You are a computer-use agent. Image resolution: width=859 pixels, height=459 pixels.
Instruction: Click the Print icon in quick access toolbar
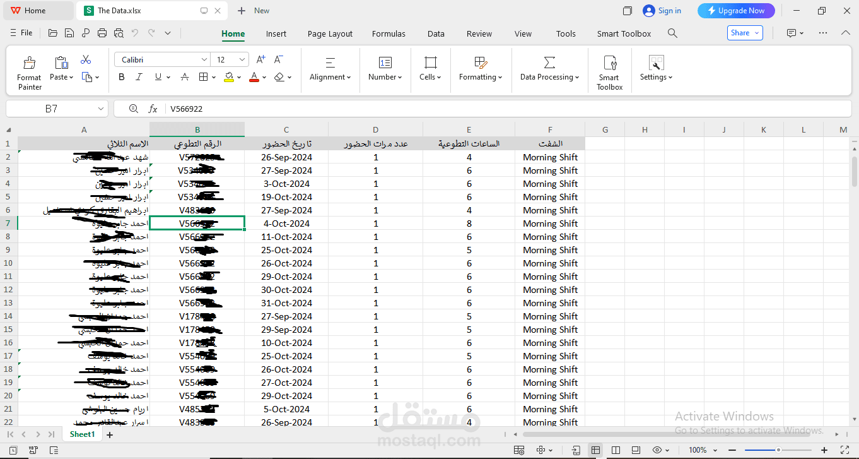102,33
